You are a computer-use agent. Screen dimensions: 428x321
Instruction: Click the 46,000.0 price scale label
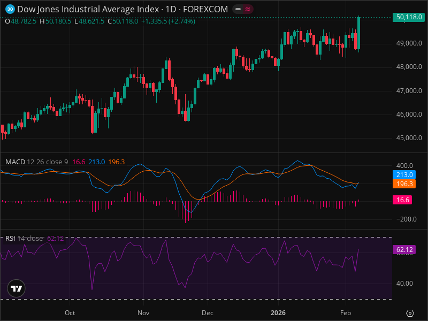point(409,114)
